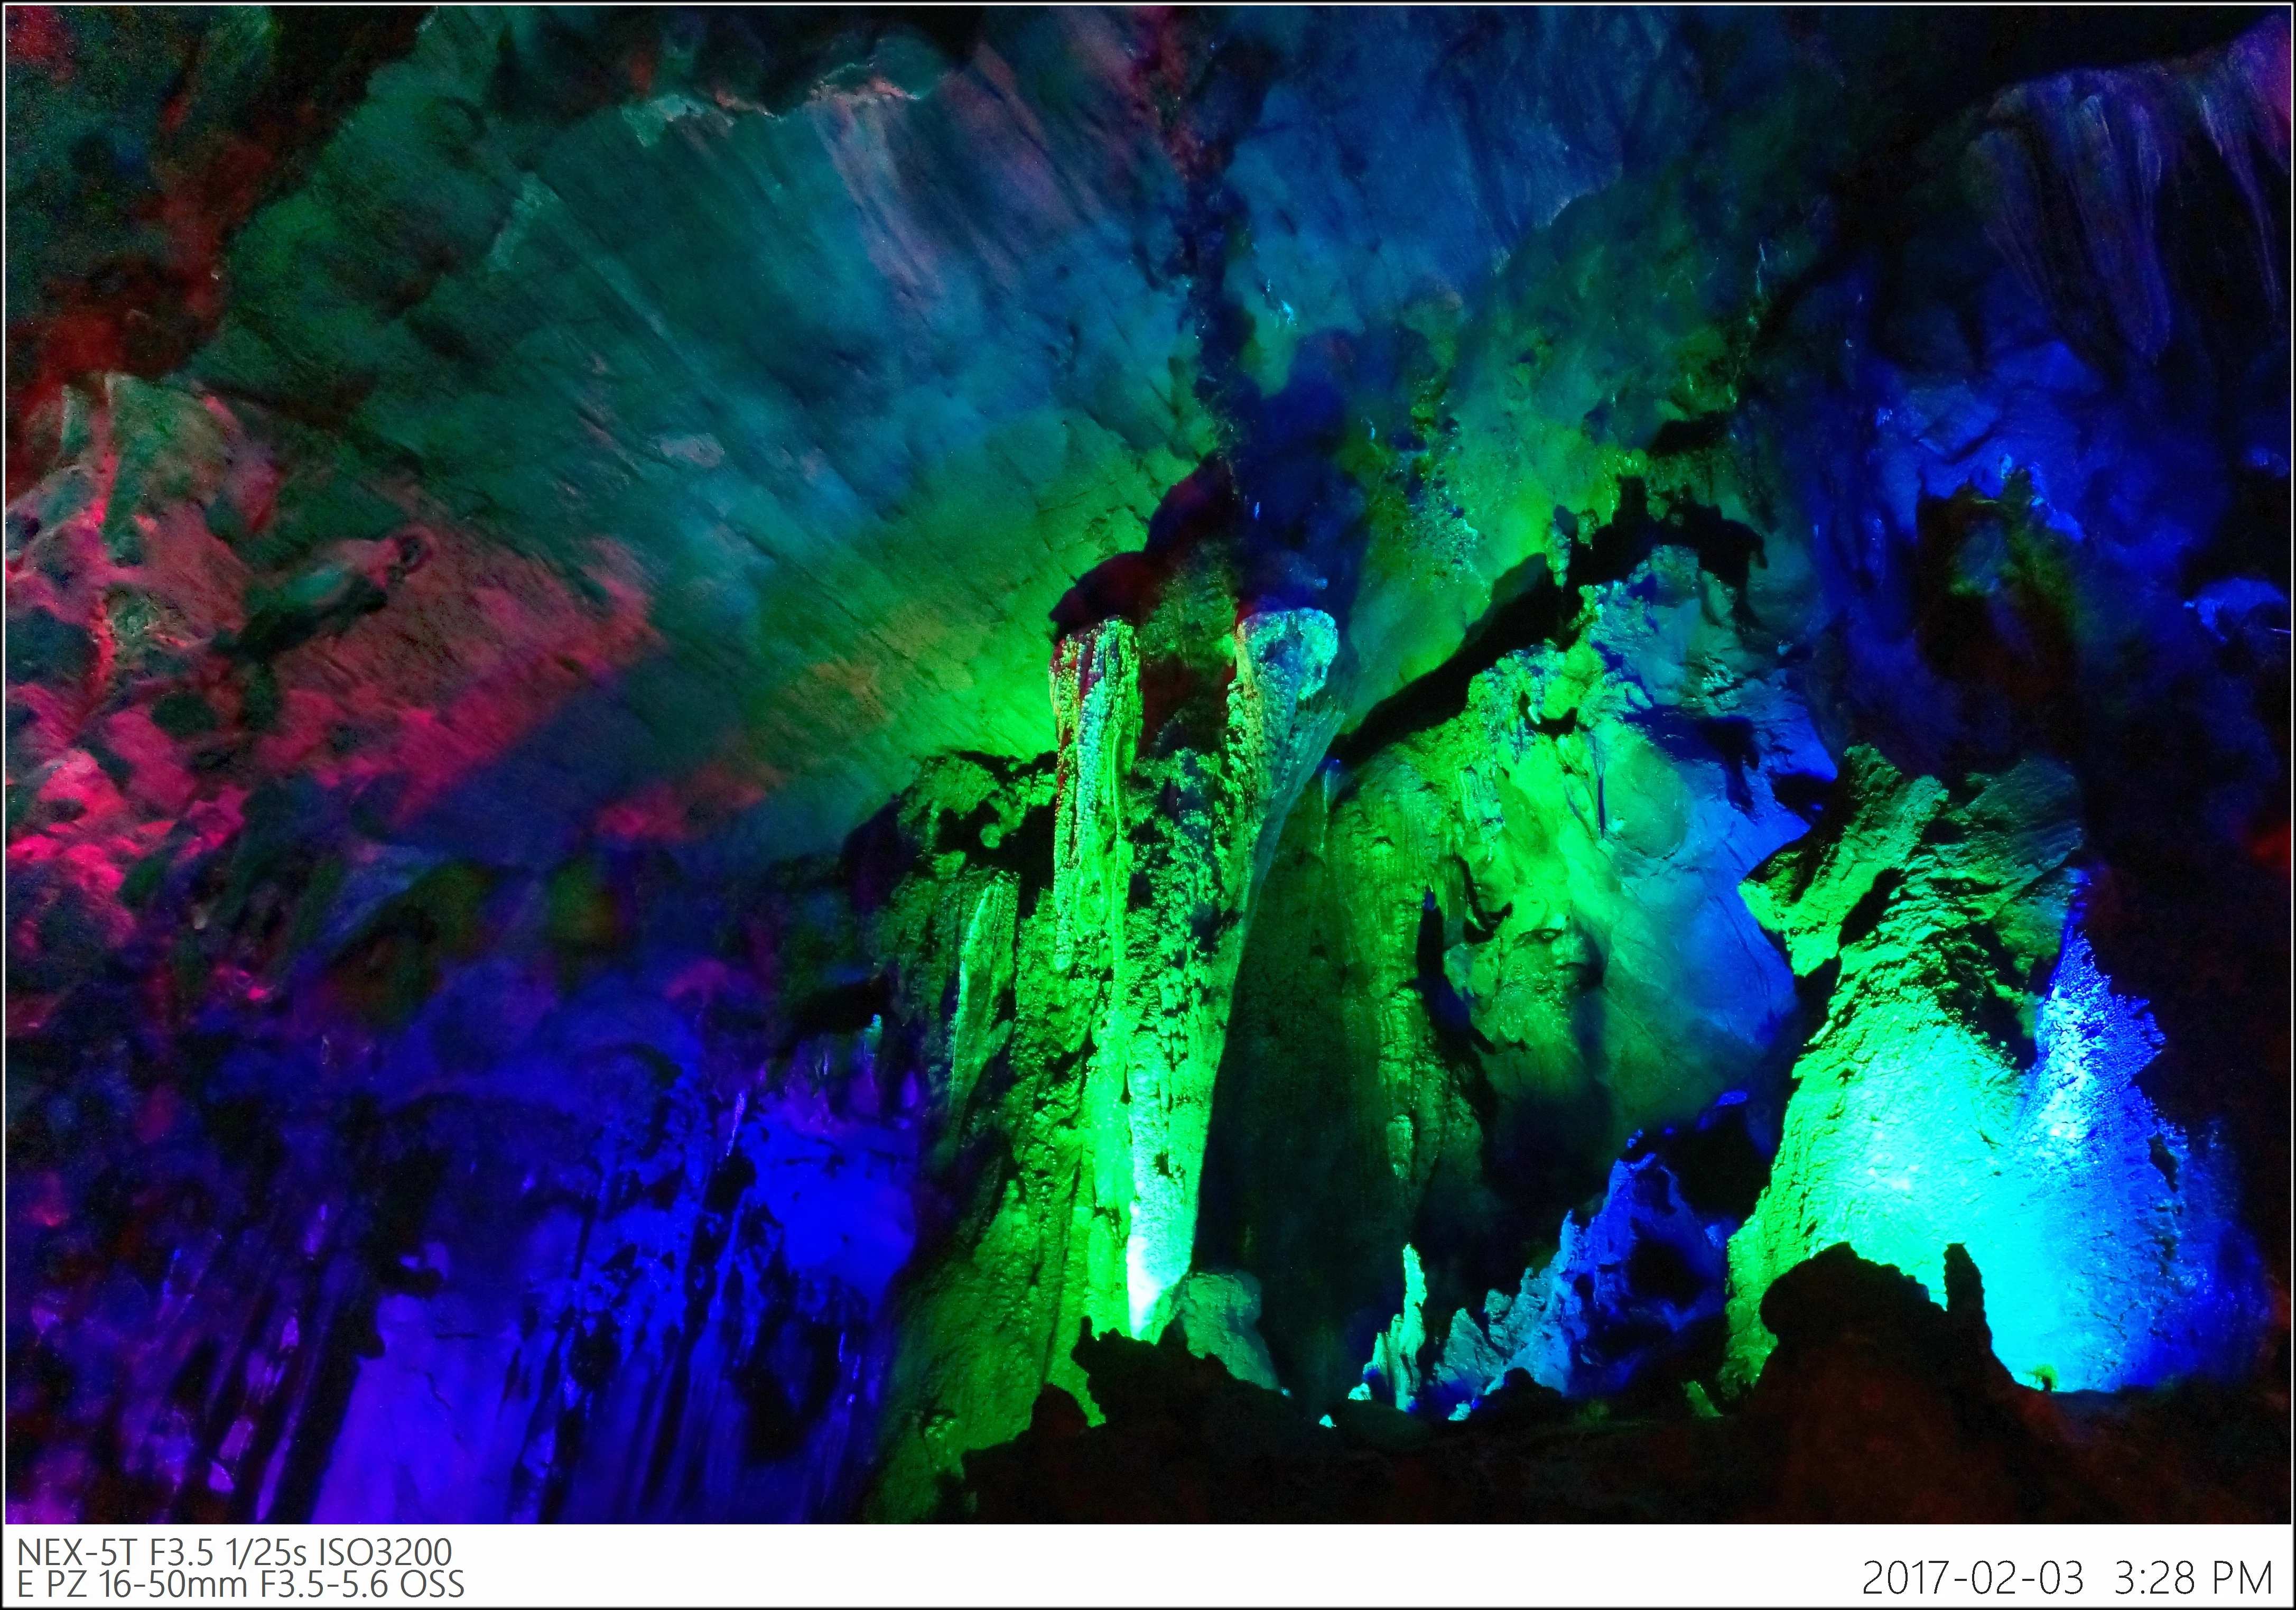The height and width of the screenshot is (1610, 2296).
Task: Click the white-tipped stalactite beside green column
Action: click(1288, 680)
